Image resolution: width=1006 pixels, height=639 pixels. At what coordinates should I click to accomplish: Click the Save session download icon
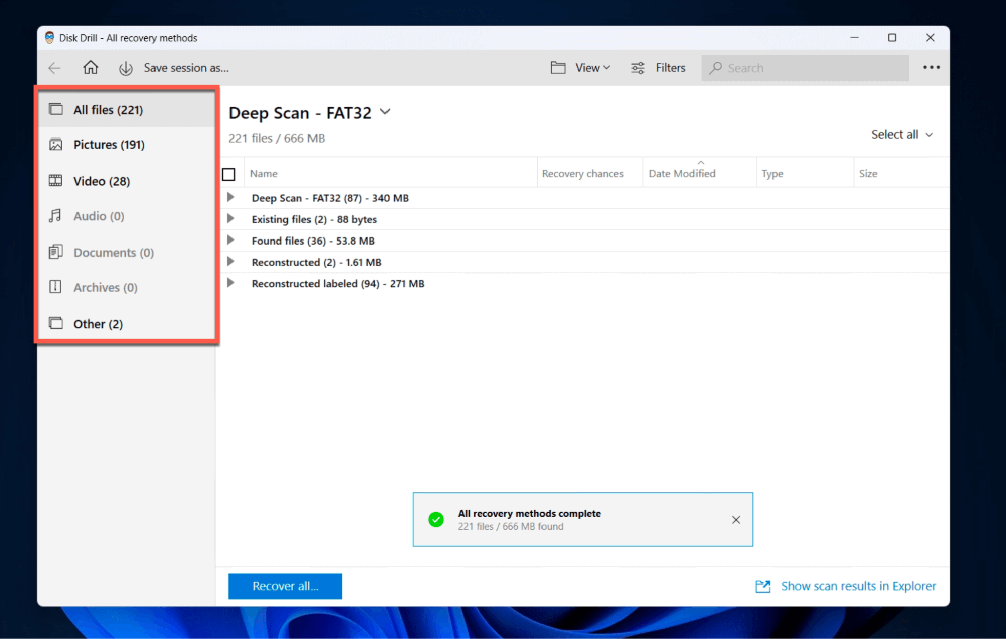[126, 68]
